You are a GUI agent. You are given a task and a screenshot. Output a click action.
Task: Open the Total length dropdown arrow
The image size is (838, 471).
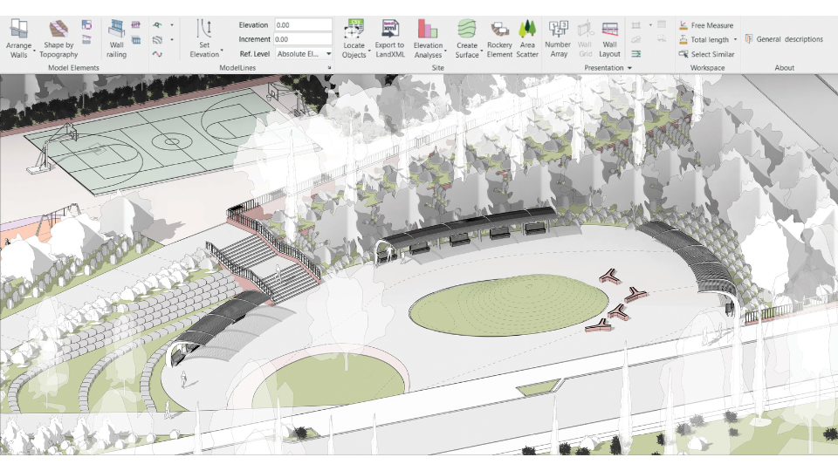pyautogui.click(x=735, y=39)
